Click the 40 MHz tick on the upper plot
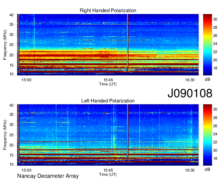Screen dimensions: 221x180 click(12, 15)
